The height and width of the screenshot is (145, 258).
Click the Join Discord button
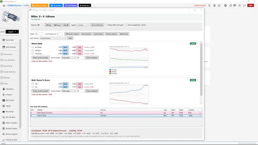(71, 5)
